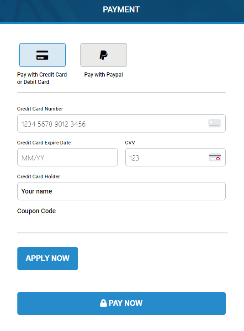Viewport: 244px width, 331px height.
Task: Click the card icon inside the card number field
Action: click(x=215, y=123)
